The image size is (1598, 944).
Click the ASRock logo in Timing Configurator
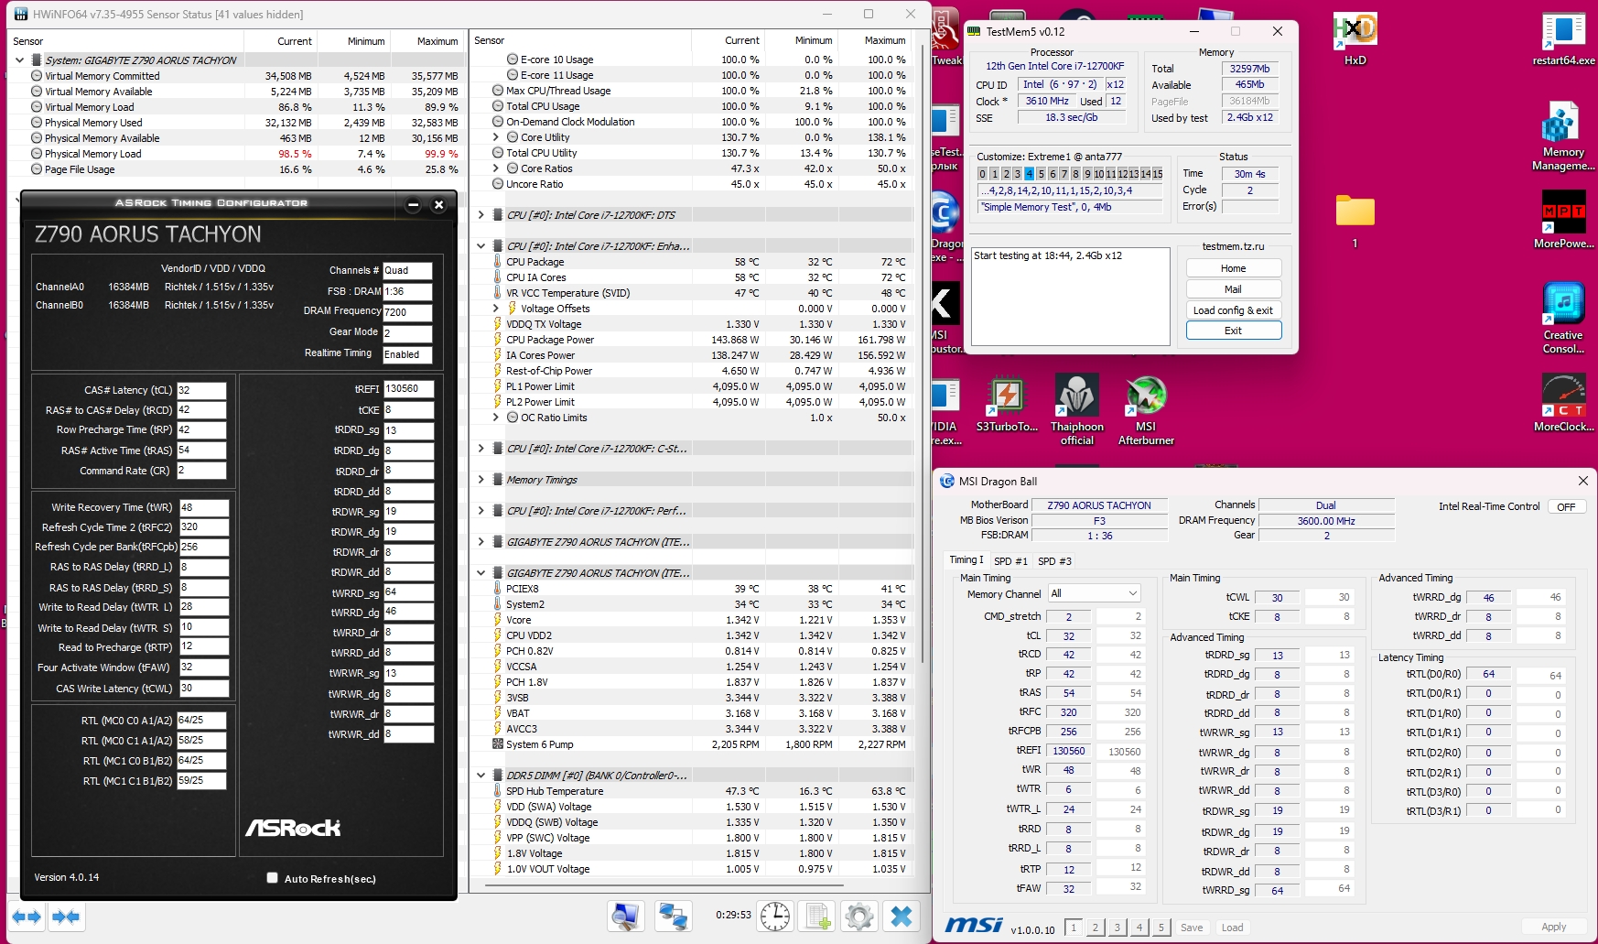click(293, 828)
